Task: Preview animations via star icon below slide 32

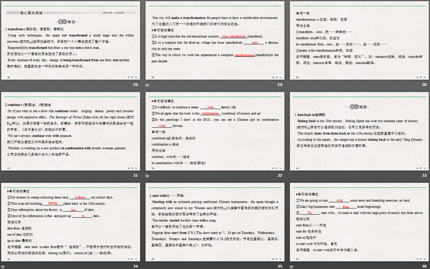Action: 147,176
